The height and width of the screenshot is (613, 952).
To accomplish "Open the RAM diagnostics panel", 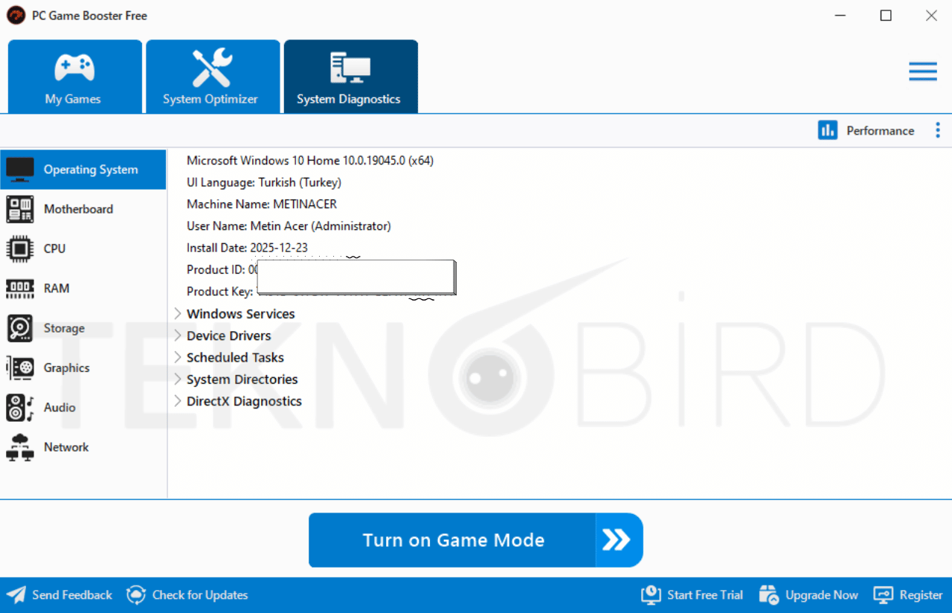I will (56, 289).
